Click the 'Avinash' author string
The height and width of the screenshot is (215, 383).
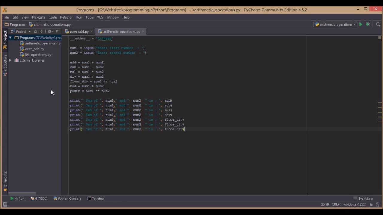pos(104,39)
